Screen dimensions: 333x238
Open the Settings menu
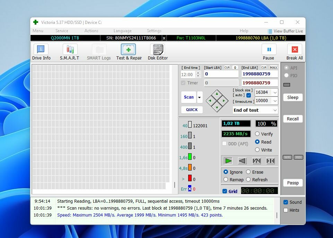(154, 31)
